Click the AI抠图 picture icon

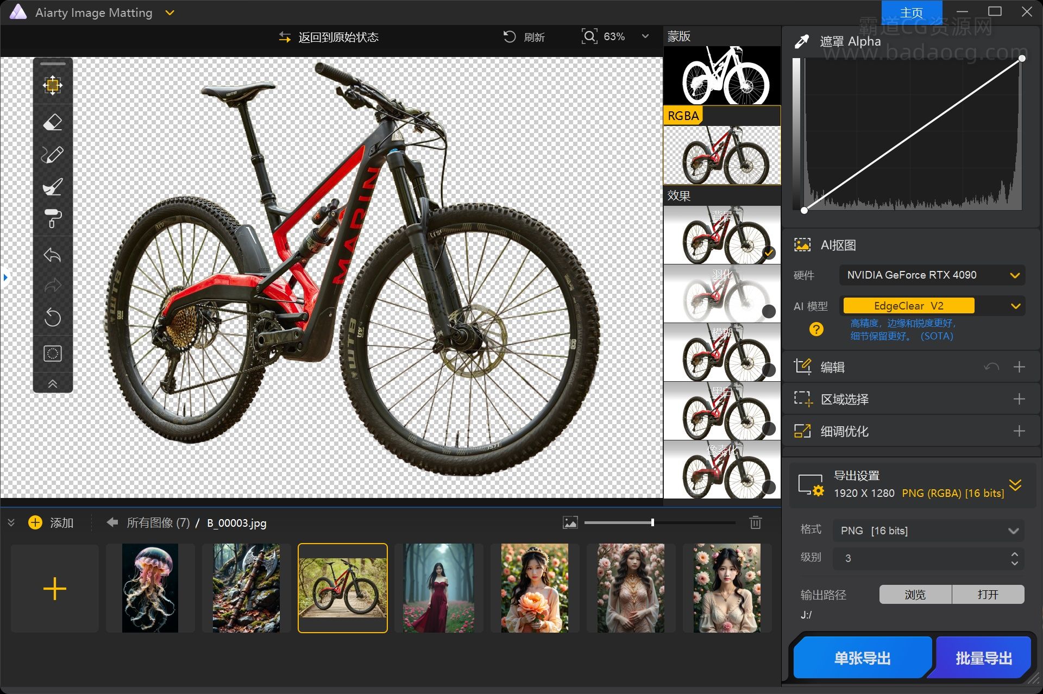tap(802, 245)
